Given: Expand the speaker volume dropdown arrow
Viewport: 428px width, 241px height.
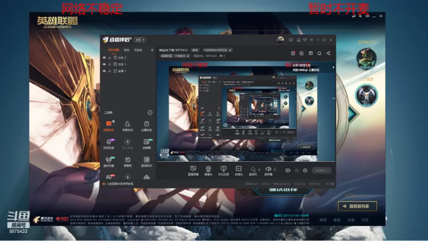Looking at the screenshot, I should pyautogui.click(x=274, y=169).
